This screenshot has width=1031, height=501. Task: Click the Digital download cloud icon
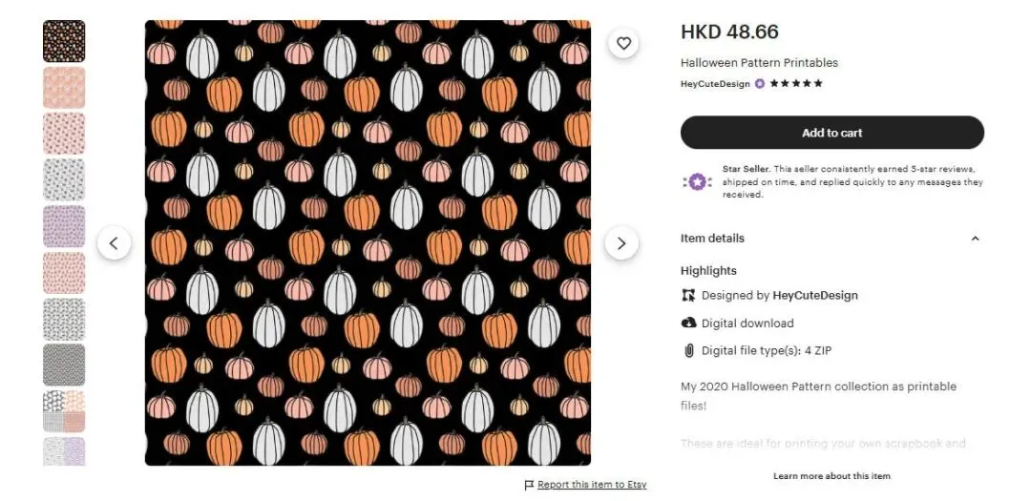(689, 324)
